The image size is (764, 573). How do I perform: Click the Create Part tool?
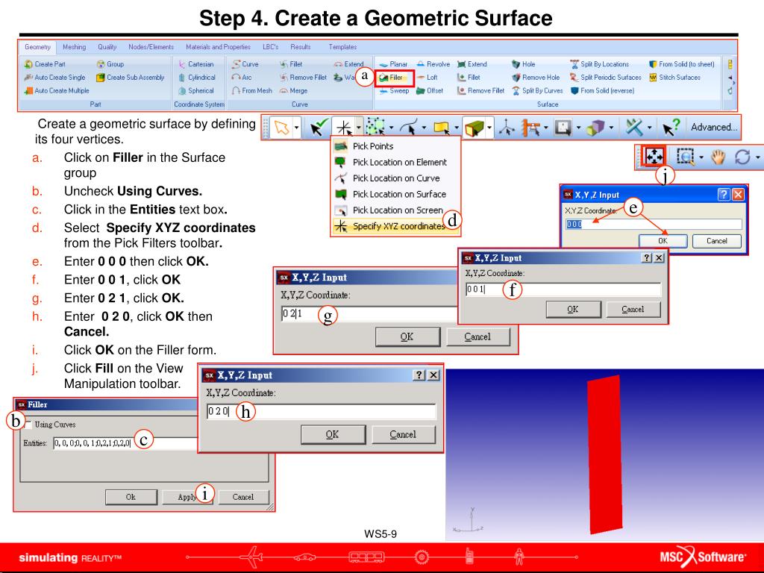click(x=45, y=64)
